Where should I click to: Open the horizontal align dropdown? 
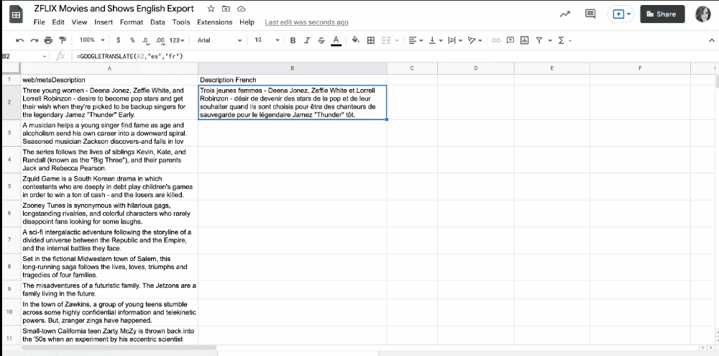[416, 40]
